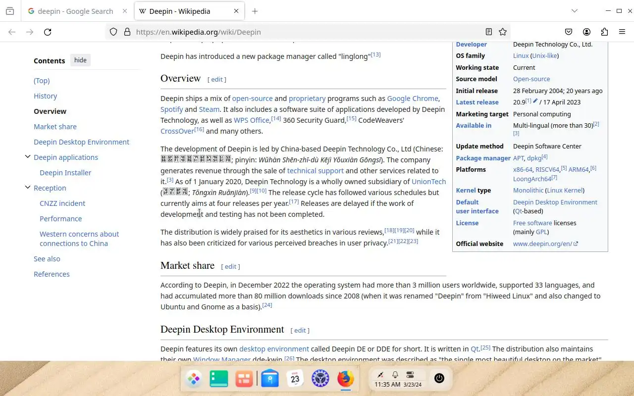The height and width of the screenshot is (396, 634).
Task: Go to (Top) in contents
Action: 42,81
